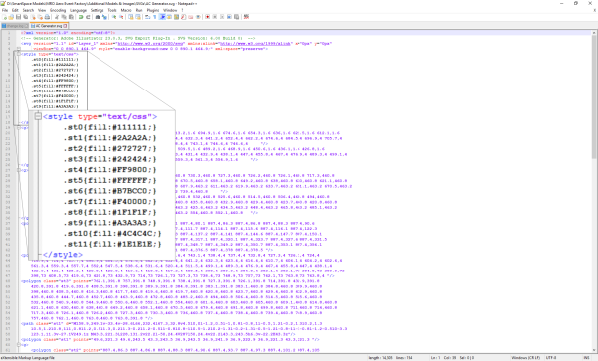Viewport: 598px width, 361px height.
Task: Toggle Word wrap in the toolbar
Action: [x=147, y=17]
